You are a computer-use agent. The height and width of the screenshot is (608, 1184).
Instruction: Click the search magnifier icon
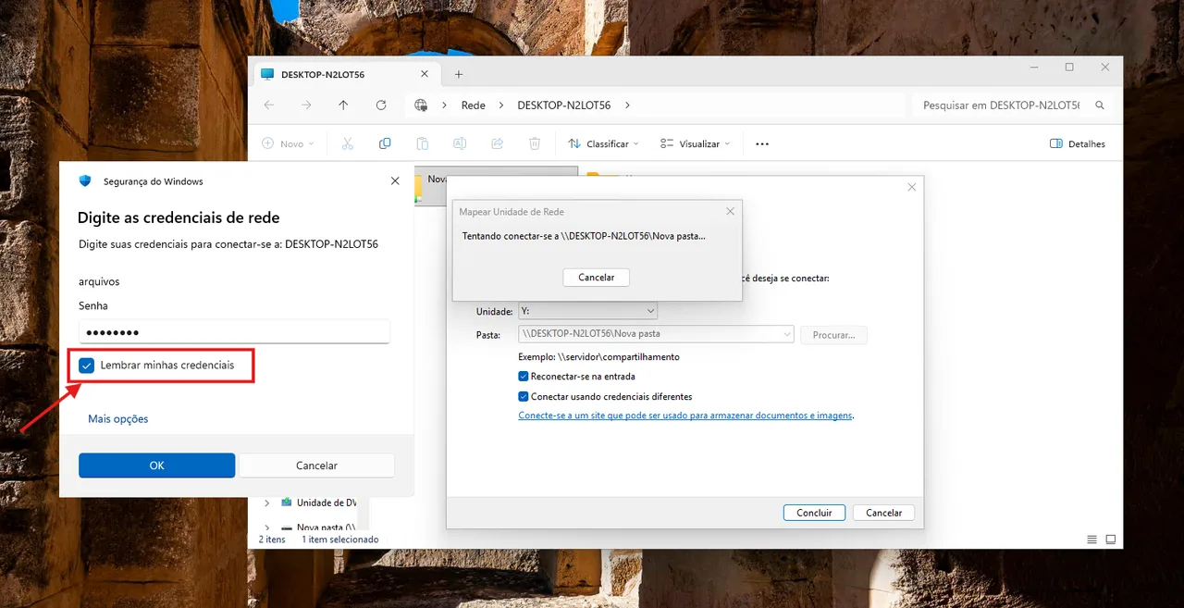pyautogui.click(x=1100, y=105)
